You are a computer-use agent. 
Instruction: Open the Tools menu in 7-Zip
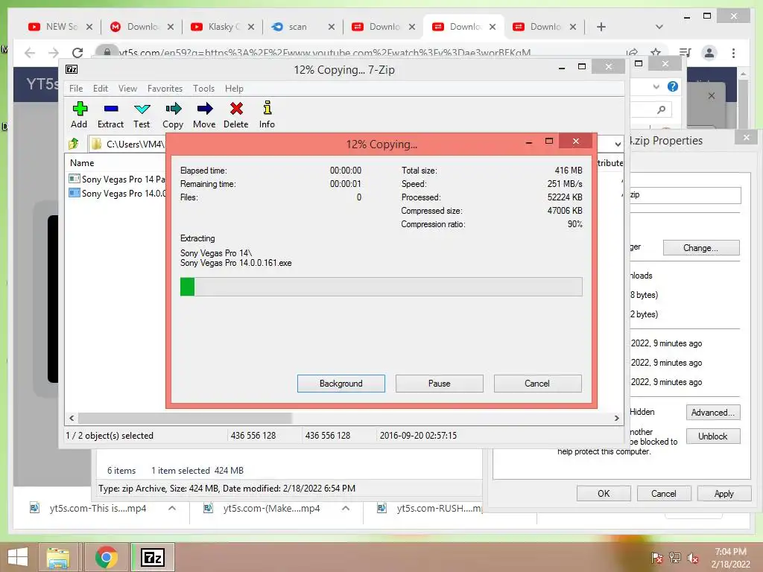[203, 89]
